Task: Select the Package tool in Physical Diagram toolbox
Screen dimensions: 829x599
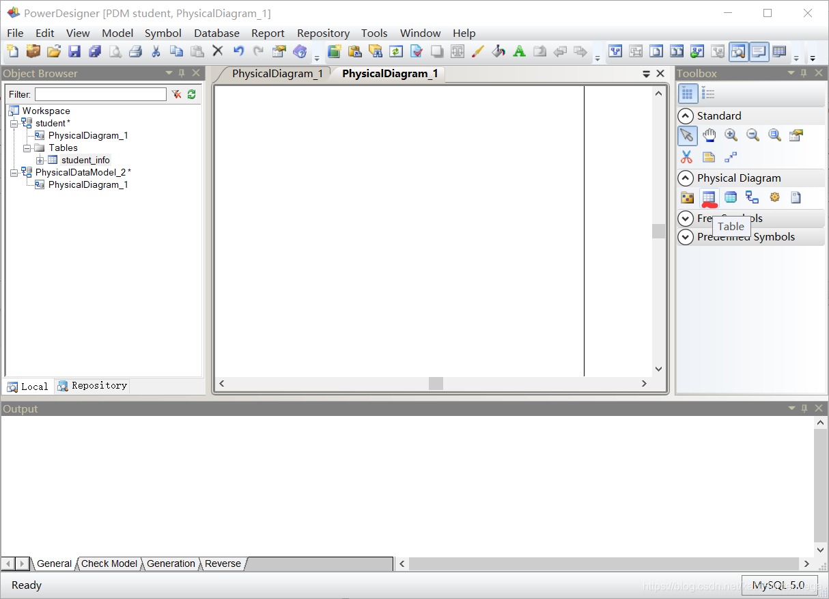Action: click(688, 197)
